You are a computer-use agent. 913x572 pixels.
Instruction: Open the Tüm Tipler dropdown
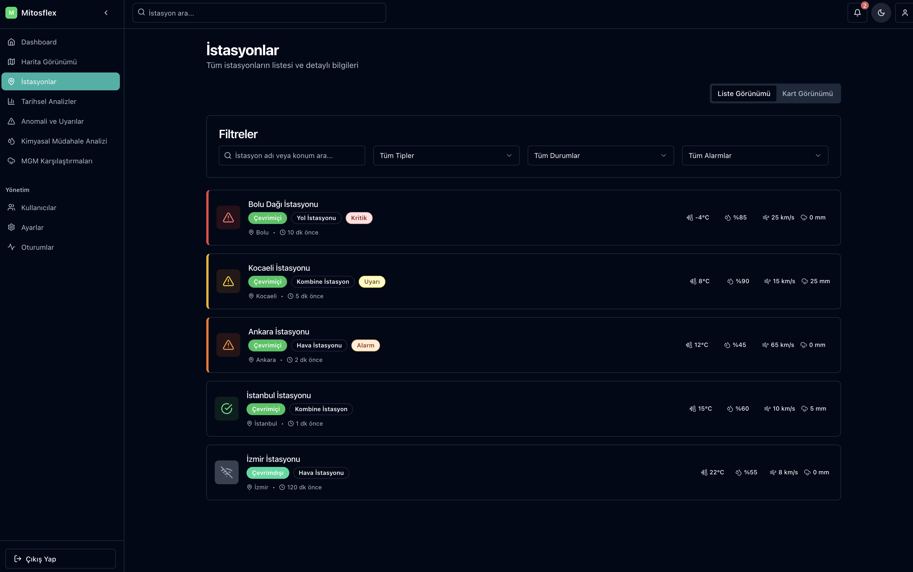(x=446, y=155)
